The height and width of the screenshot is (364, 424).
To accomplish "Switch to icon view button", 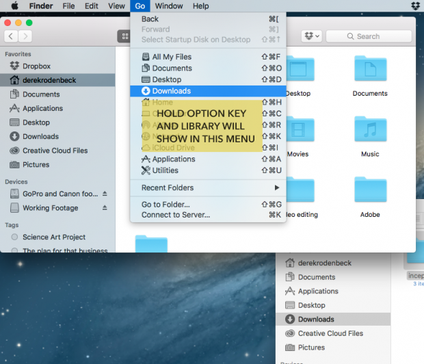I will click(x=124, y=36).
